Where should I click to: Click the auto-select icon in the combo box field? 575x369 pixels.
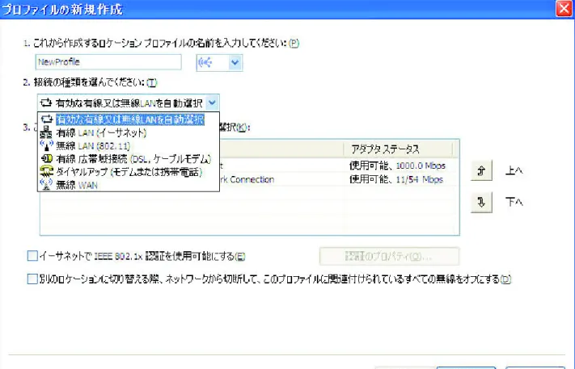click(46, 103)
